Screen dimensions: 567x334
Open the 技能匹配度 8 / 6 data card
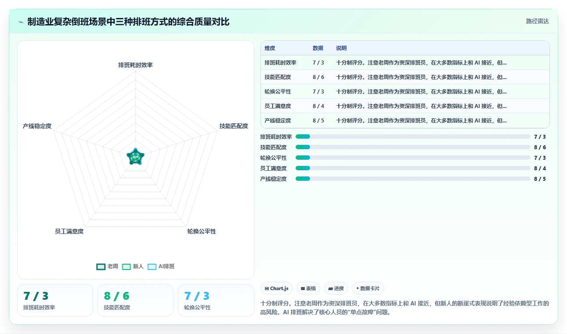[x=135, y=300]
